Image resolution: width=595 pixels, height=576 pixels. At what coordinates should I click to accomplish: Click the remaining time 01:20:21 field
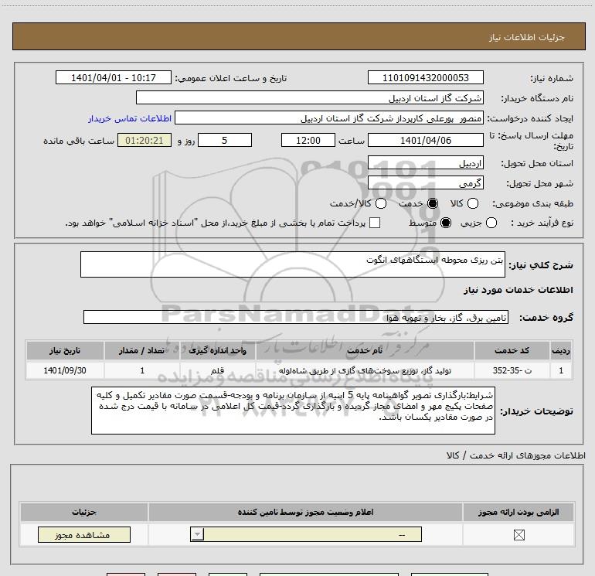(x=144, y=141)
